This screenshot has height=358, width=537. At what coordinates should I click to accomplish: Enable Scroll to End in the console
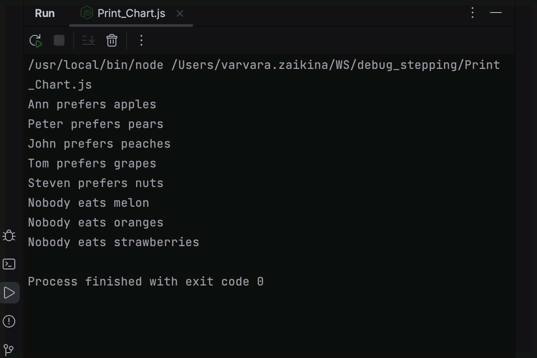pyautogui.click(x=88, y=40)
